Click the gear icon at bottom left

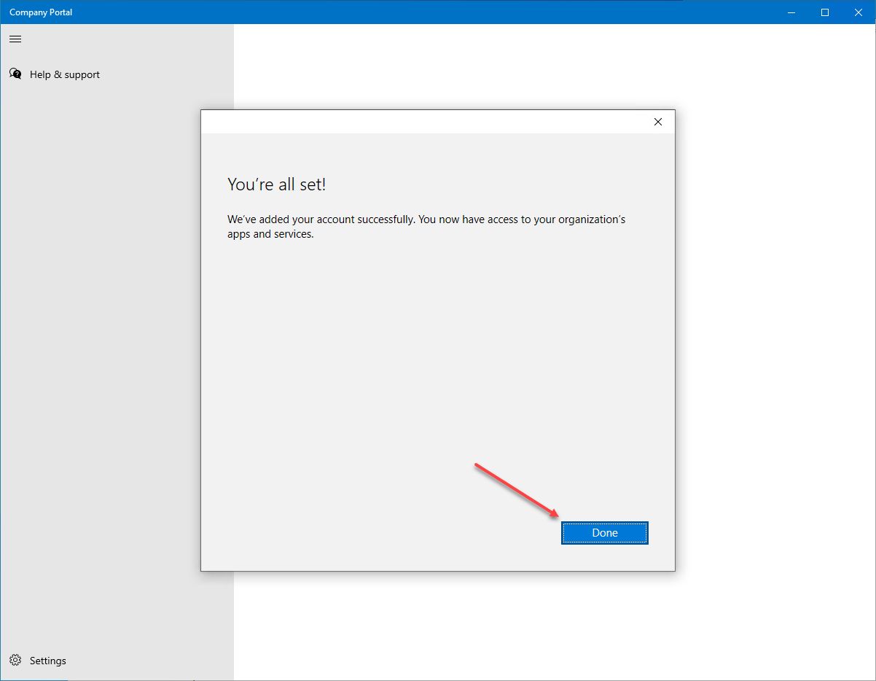point(15,660)
